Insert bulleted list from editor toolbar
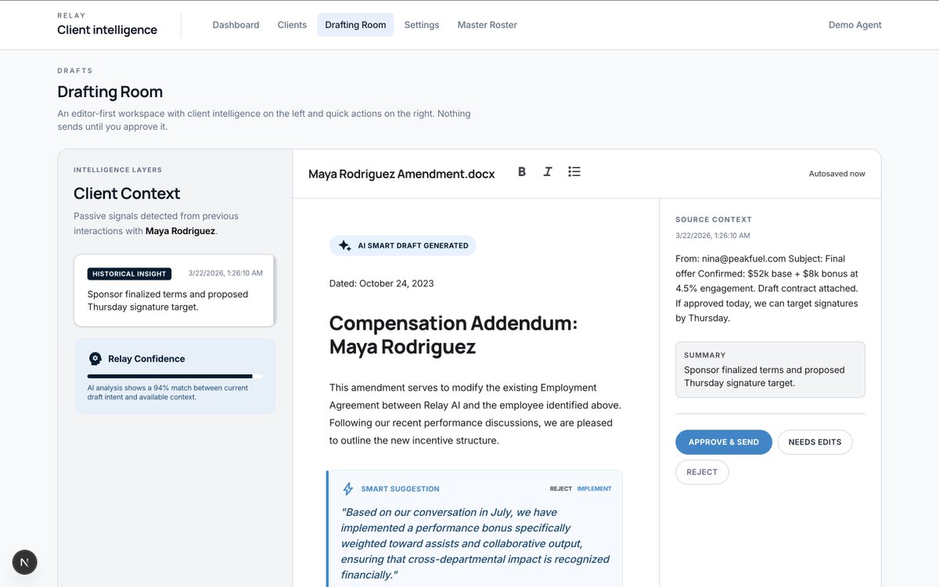This screenshot has height=587, width=939. (574, 172)
